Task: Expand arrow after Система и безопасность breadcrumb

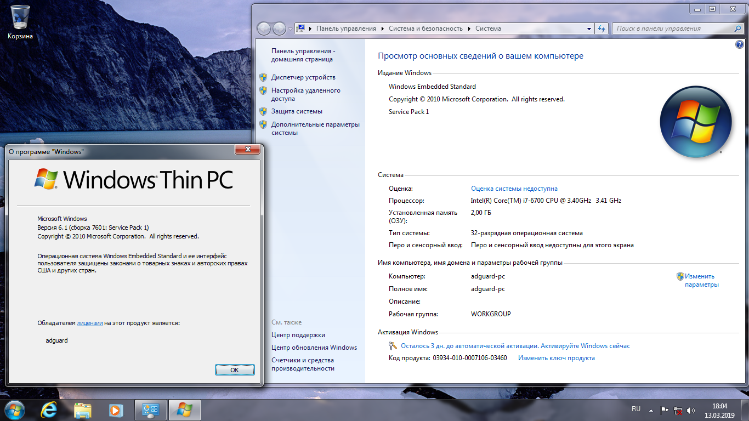Action: pyautogui.click(x=469, y=29)
